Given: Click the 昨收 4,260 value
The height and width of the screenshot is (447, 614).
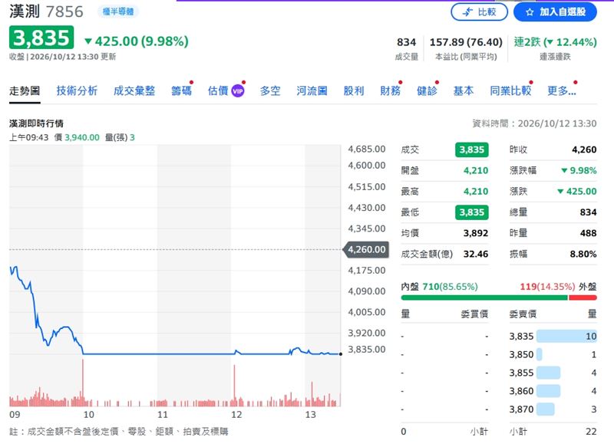Looking at the screenshot, I should 584,150.
